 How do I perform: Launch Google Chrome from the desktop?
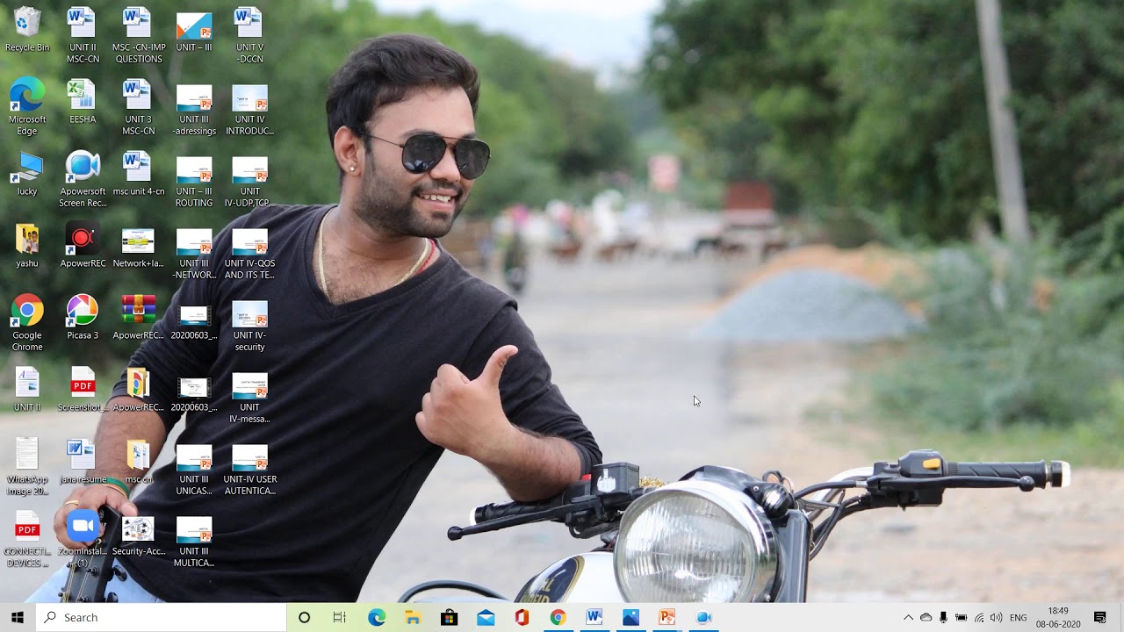pyautogui.click(x=27, y=312)
